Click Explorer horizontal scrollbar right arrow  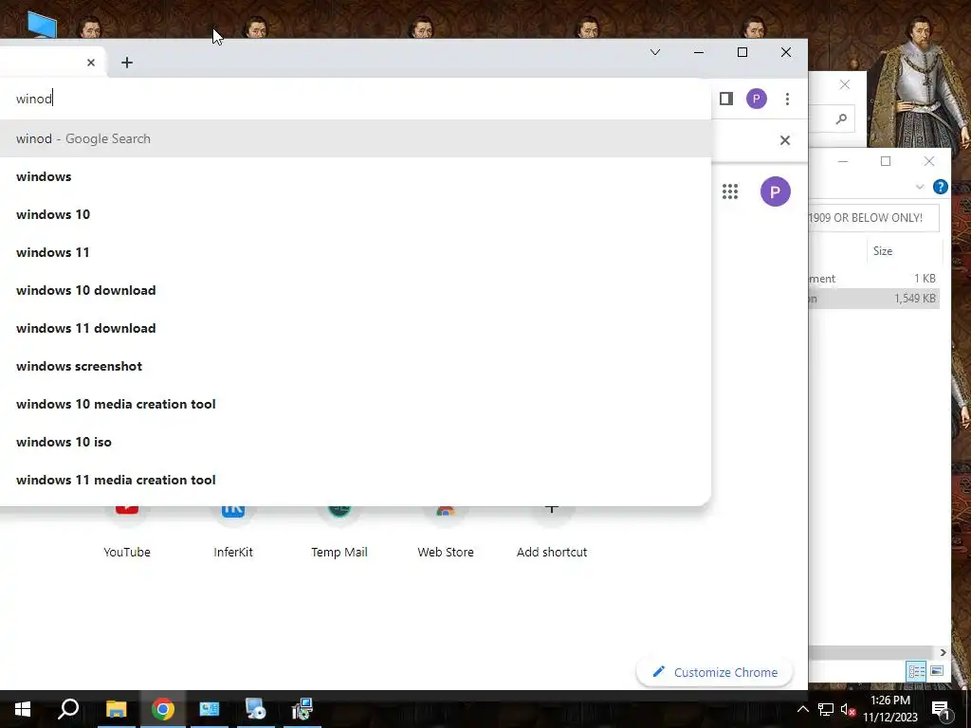[943, 652]
